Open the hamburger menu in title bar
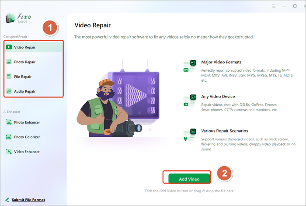This screenshot has width=306, height=206. tap(274, 6)
